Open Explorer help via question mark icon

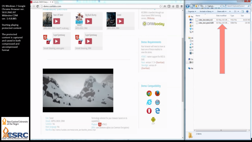[x=247, y=11]
